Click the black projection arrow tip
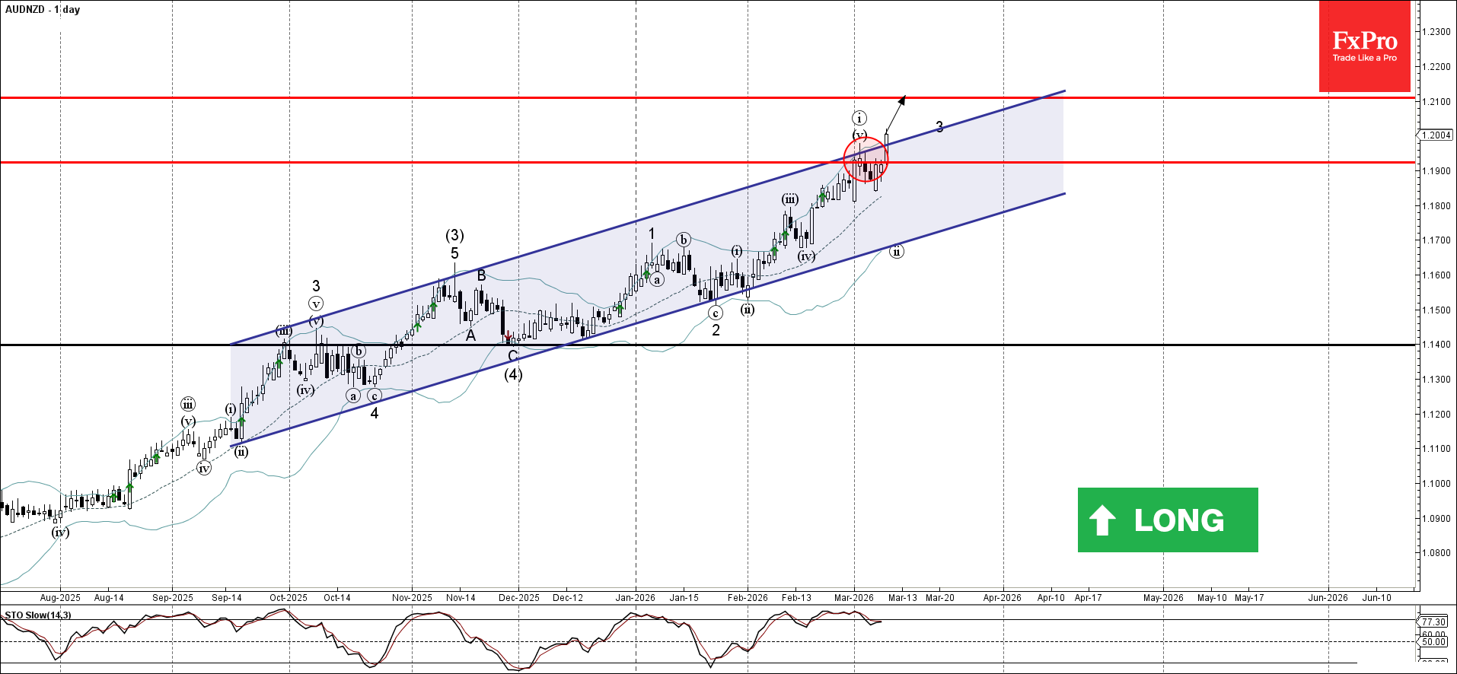The height and width of the screenshot is (674, 1457). point(903,98)
